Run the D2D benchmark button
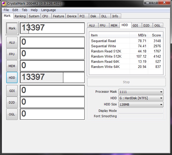This screenshot has height=155, width=172. [12, 102]
